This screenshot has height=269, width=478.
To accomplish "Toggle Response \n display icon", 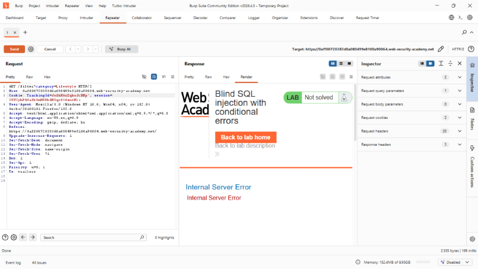I will (342, 77).
